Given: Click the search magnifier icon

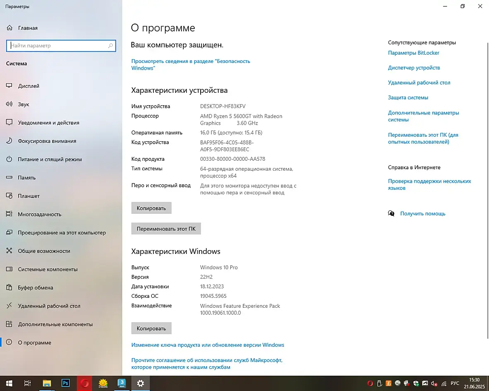Looking at the screenshot, I should tap(110, 46).
